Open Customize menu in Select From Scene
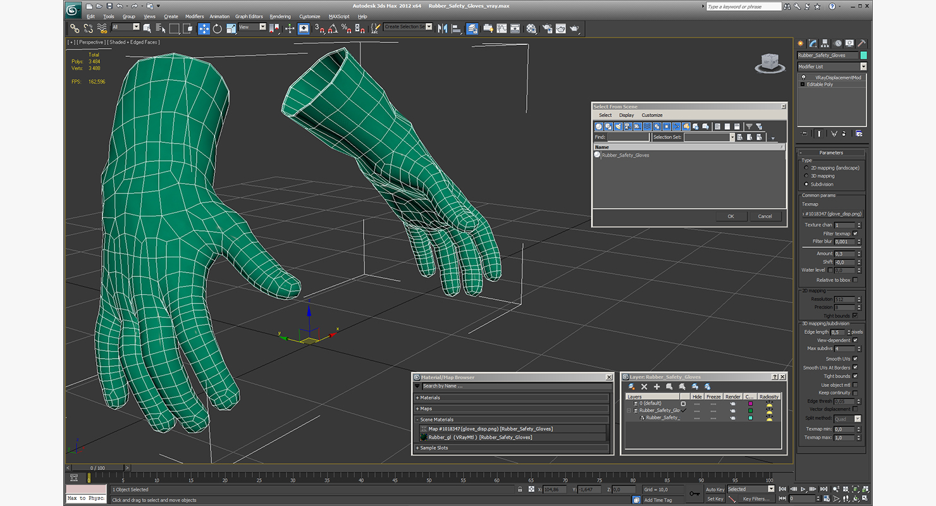Screen dimensions: 936x506 tap(652, 115)
